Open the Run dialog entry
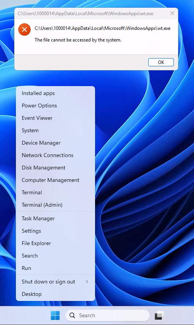The image size is (194, 325). [55, 268]
